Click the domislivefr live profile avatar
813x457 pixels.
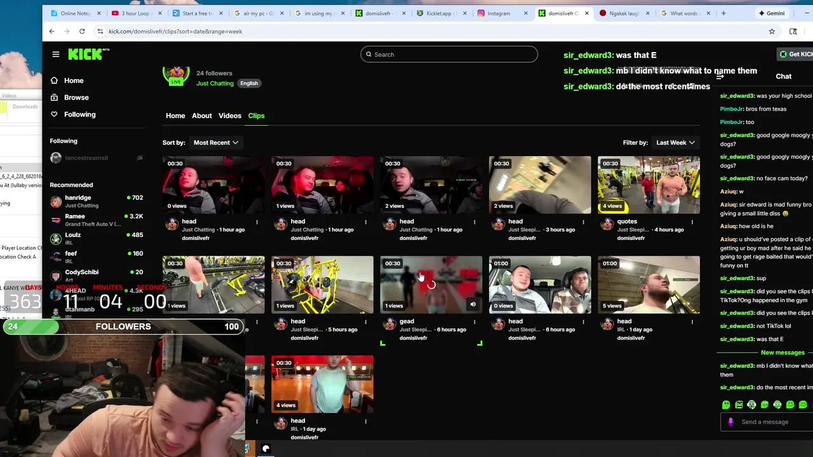(x=176, y=74)
